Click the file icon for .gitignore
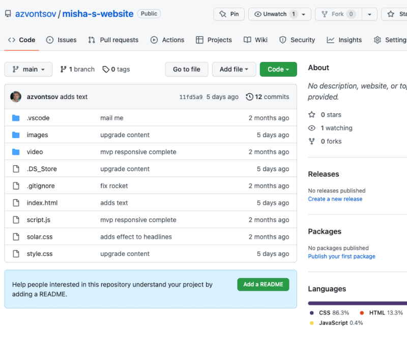Screen dimensions: 407x347 [x=16, y=186]
